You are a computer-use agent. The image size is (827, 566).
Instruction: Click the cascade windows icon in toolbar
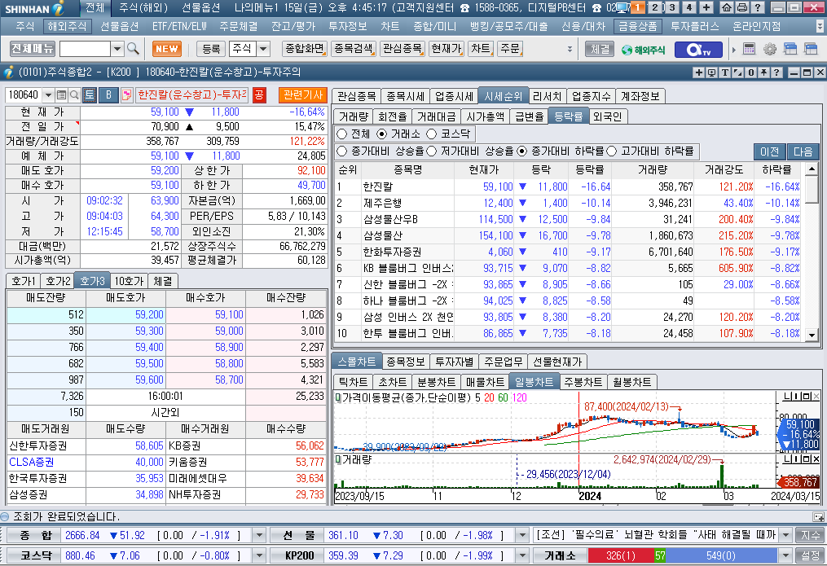[x=790, y=49]
